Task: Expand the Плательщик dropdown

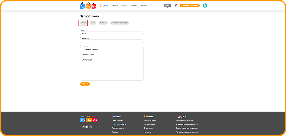Action: 112,41
